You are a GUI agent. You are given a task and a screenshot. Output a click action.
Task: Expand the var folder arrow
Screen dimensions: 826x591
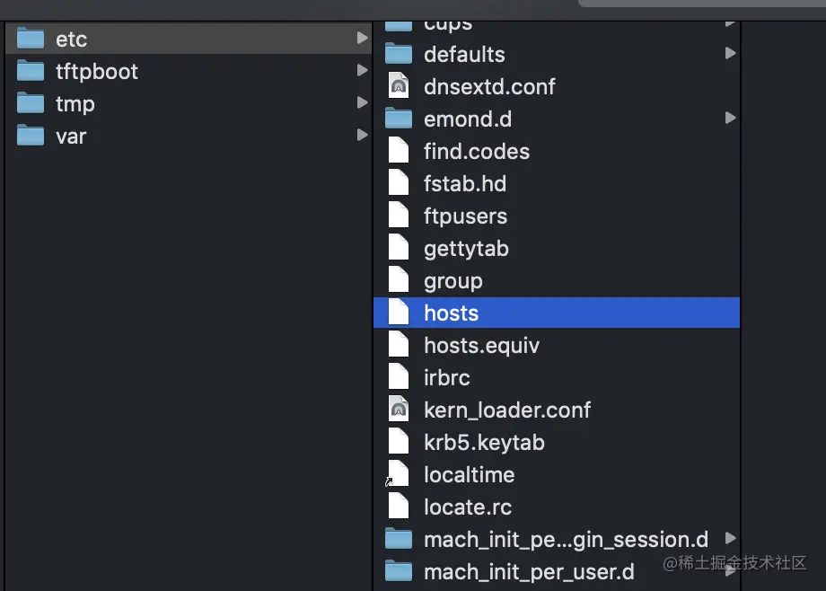pyautogui.click(x=362, y=135)
